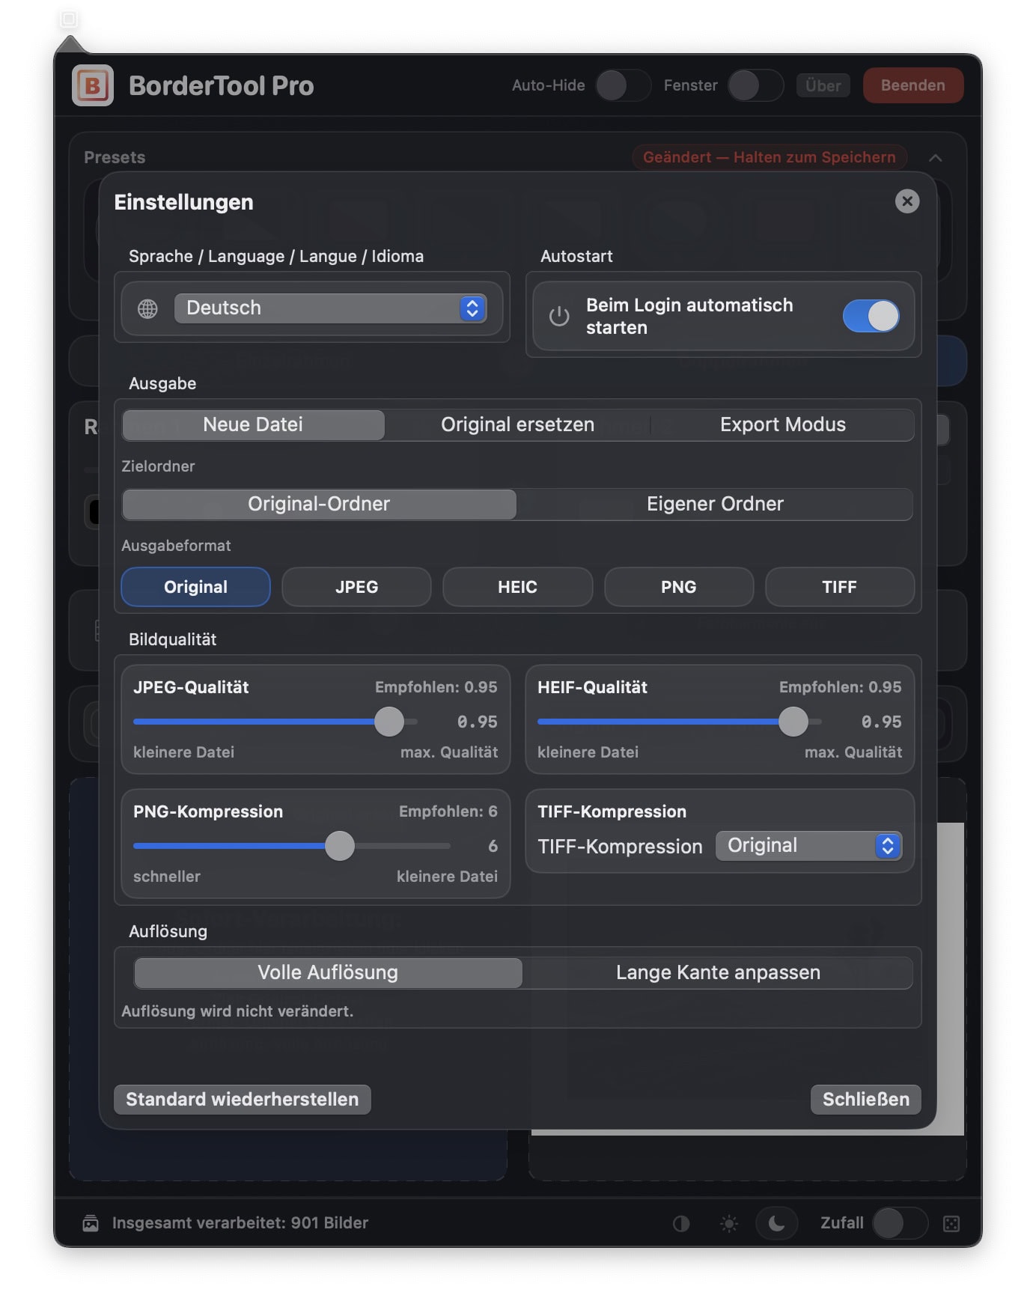Click the power icon beside autostart
Screen dimensions: 1036x1307
pos(559,316)
